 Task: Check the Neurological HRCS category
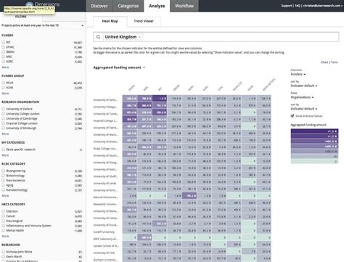pyautogui.click(x=3, y=221)
